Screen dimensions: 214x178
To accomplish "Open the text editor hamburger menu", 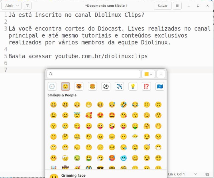I will click(177, 6).
